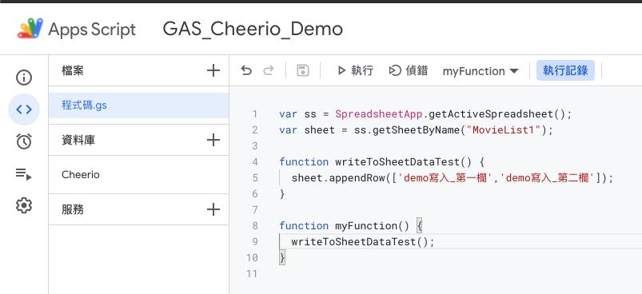Add a new file with 檔案 plus
Screen dimensions: 642x294
(x=213, y=71)
